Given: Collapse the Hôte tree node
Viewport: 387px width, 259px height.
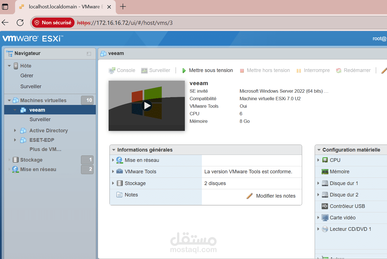Looking at the screenshot, I should (9, 66).
